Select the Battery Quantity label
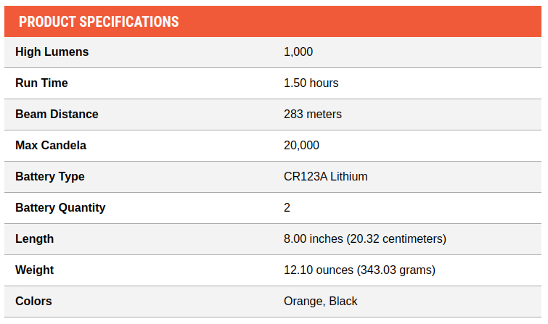The image size is (548, 324). [60, 208]
